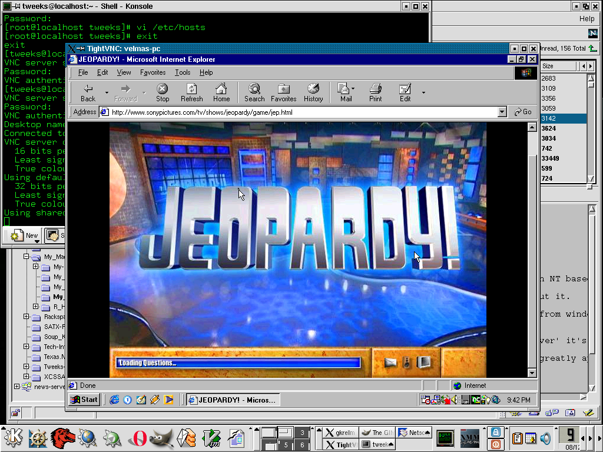Open the Help menu in Internet Explorer

(x=206, y=72)
